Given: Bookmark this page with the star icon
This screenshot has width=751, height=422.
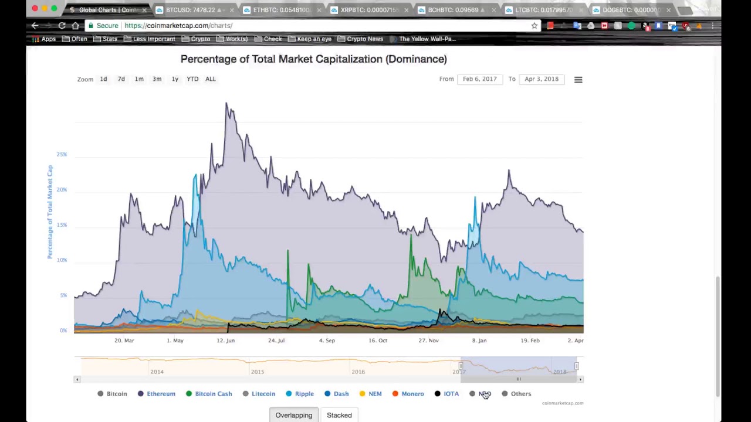Looking at the screenshot, I should (x=535, y=26).
